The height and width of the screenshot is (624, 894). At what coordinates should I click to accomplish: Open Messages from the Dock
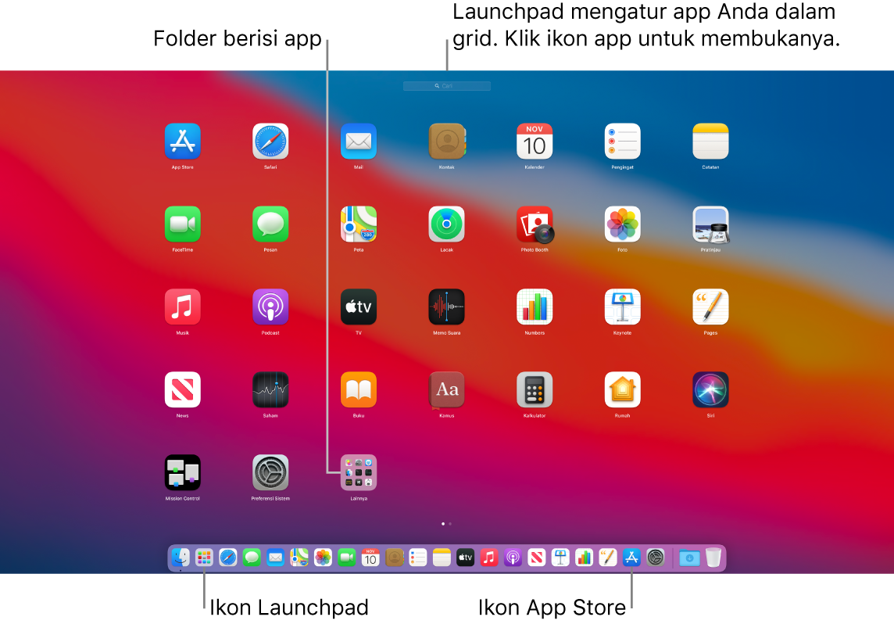252,558
